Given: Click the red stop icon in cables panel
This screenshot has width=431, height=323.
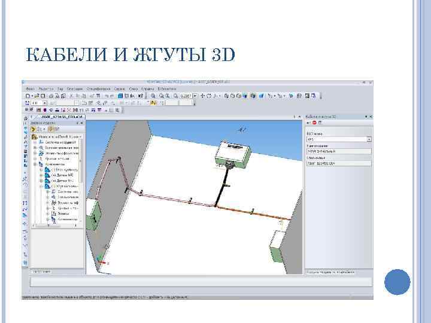Looking at the screenshot, I should [x=314, y=123].
